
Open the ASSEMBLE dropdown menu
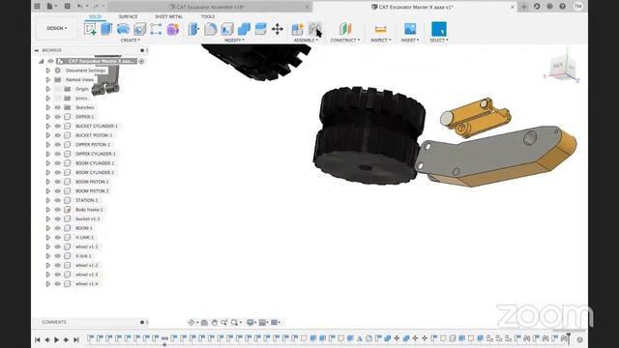point(306,41)
